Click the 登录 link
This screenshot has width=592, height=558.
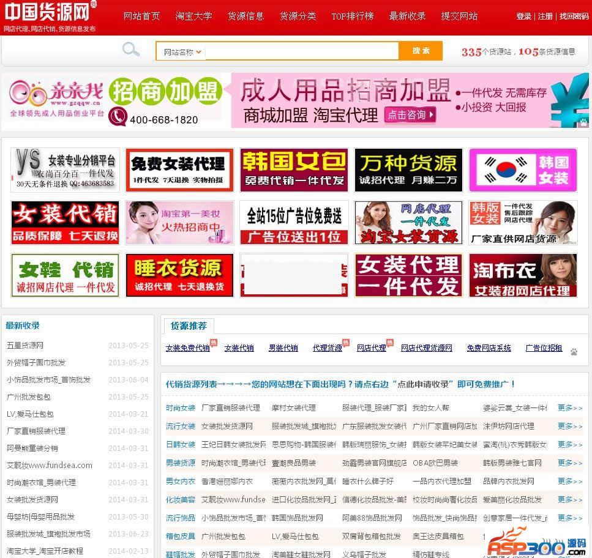click(523, 17)
